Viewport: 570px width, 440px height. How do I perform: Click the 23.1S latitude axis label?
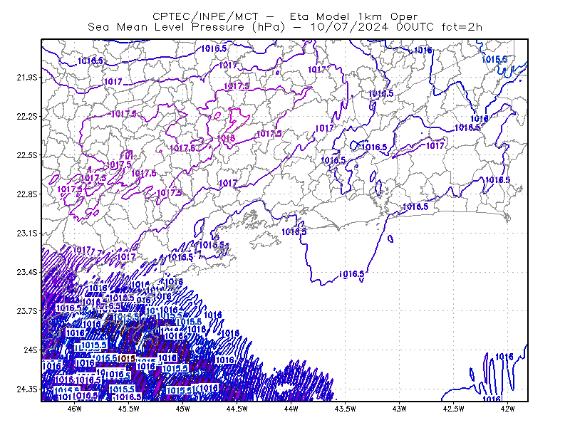(x=27, y=233)
